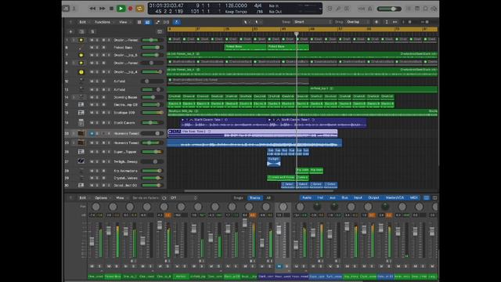Click the global Solo S button above tracks
Viewport: 501px width, 282px height.
click(92, 31)
